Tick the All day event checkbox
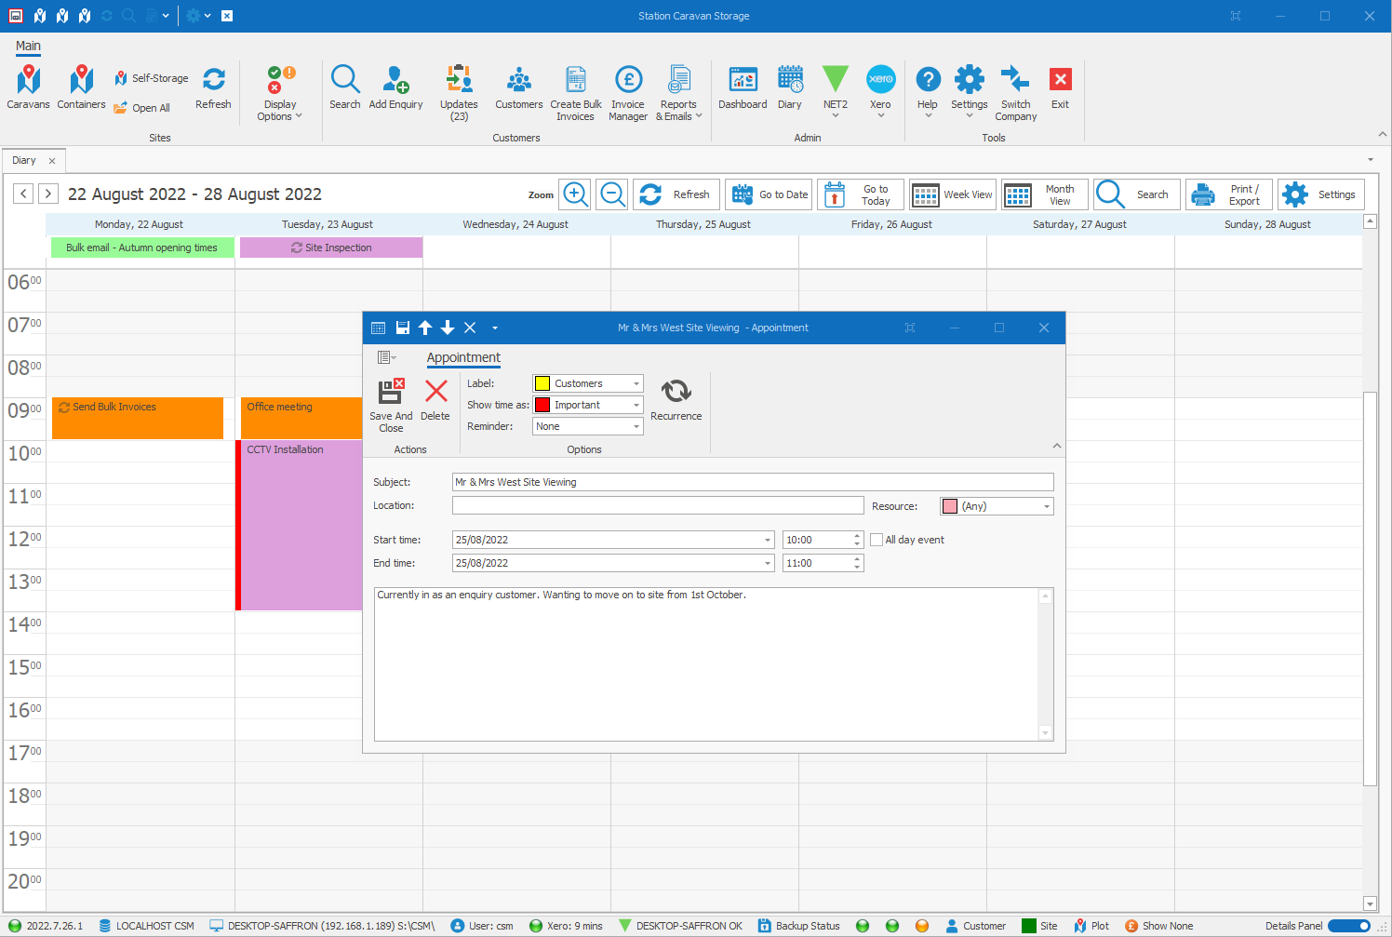Screen dimensions: 1392x937 pos(877,540)
